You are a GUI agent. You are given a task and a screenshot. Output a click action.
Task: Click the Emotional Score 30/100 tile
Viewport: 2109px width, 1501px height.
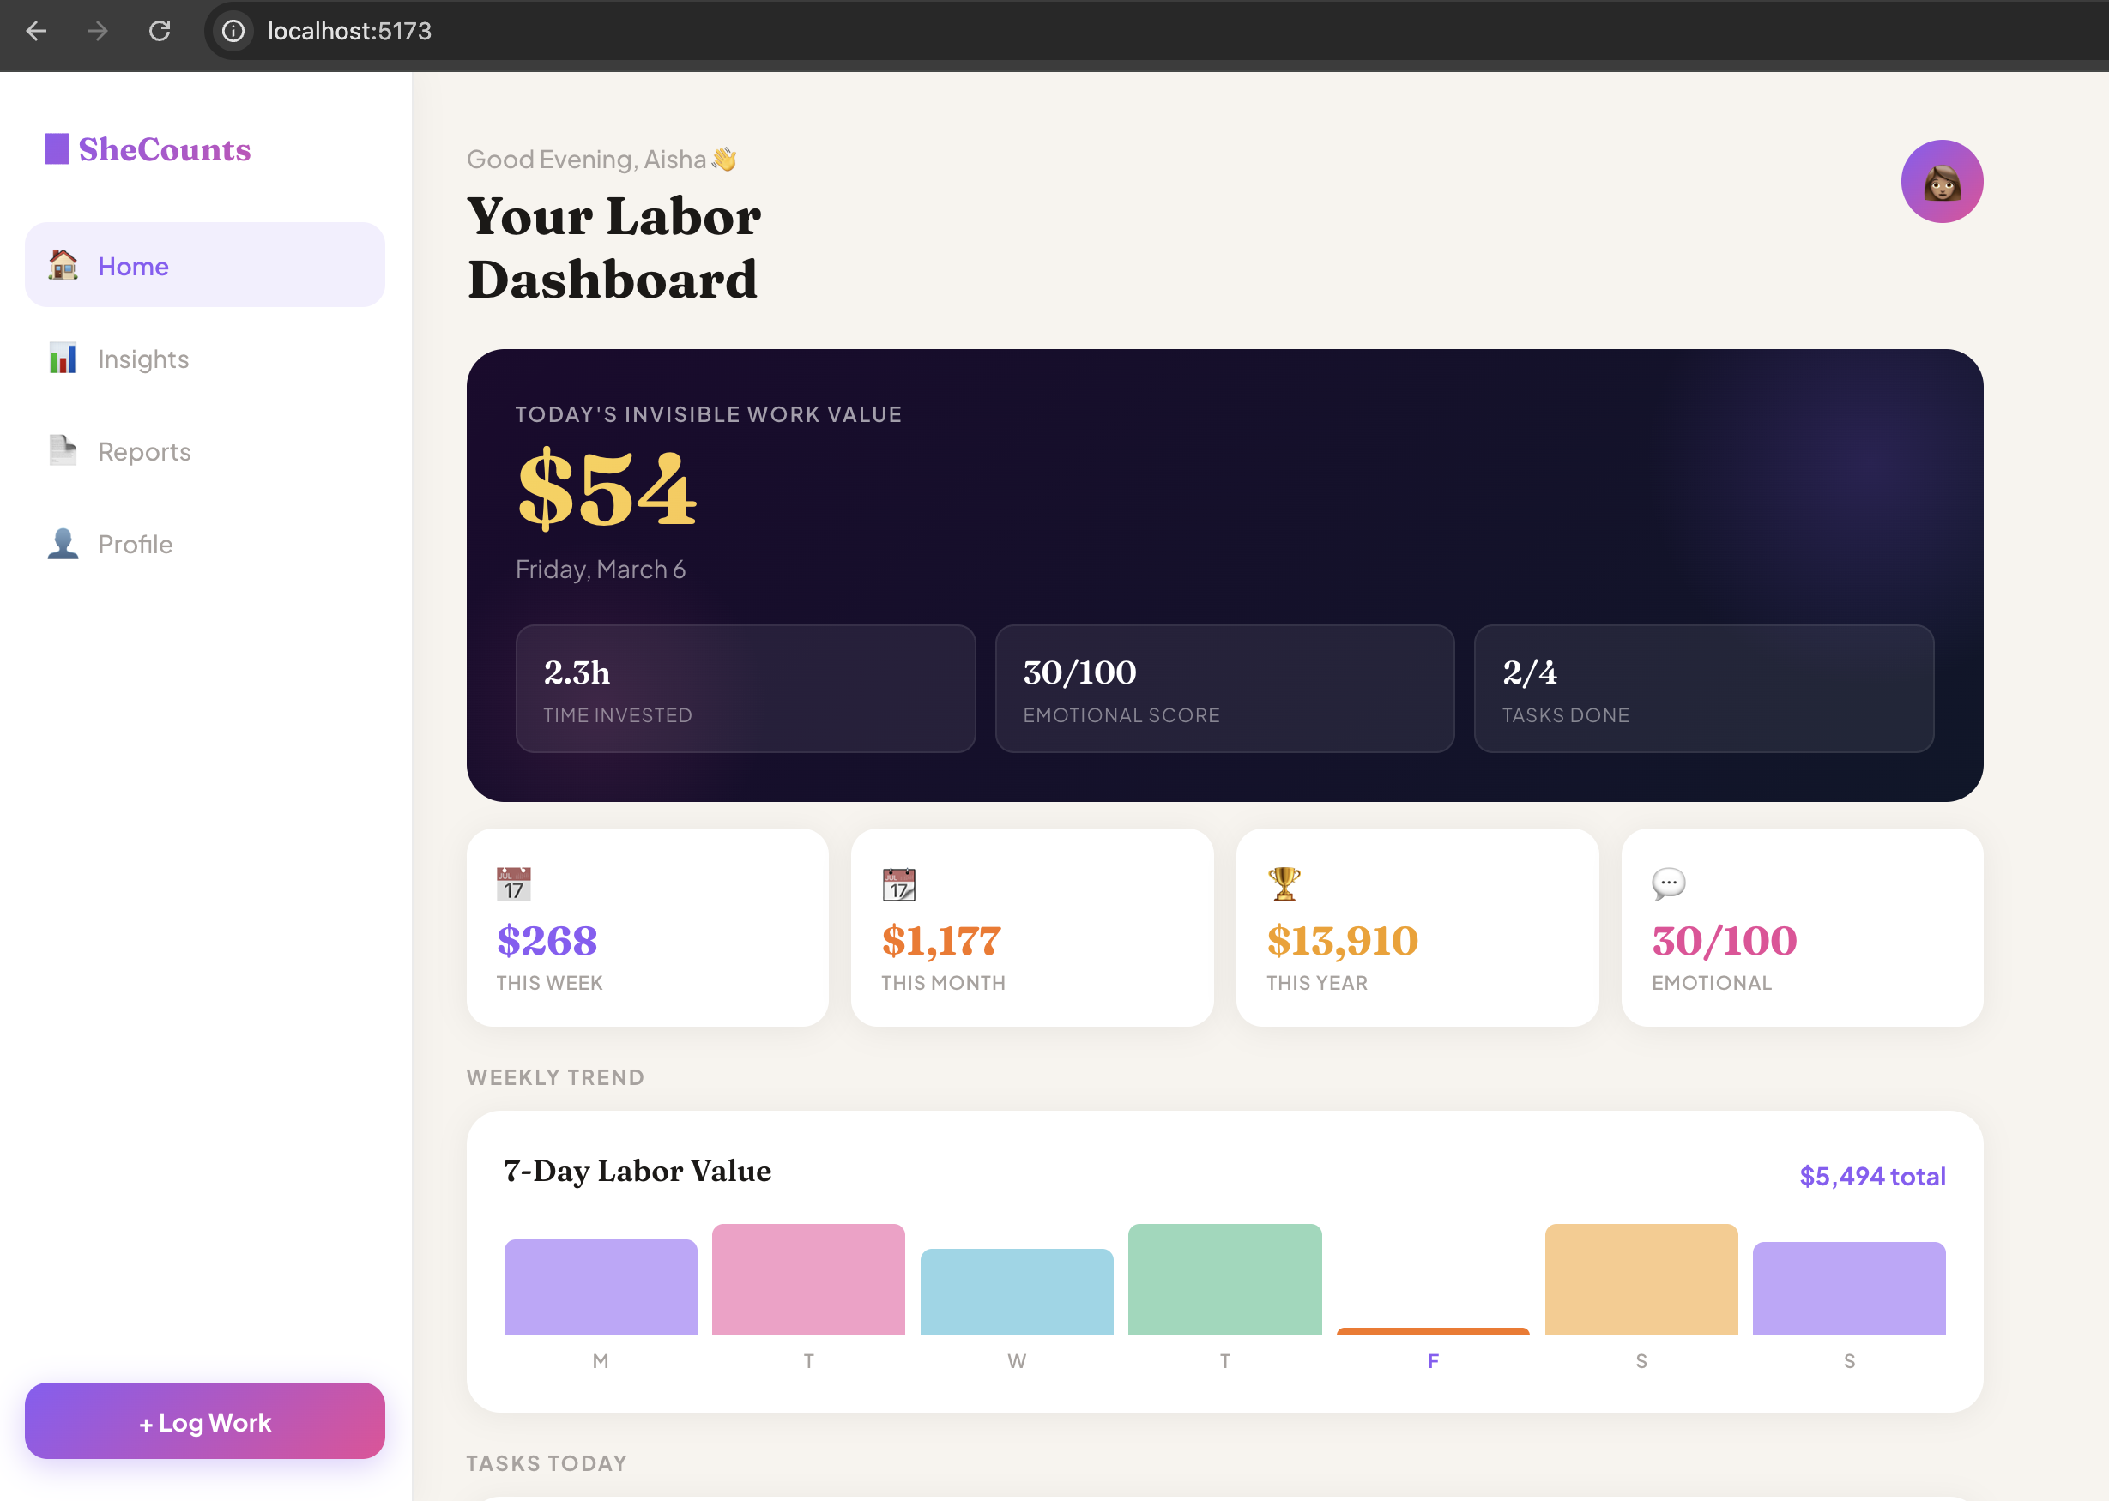1224,689
